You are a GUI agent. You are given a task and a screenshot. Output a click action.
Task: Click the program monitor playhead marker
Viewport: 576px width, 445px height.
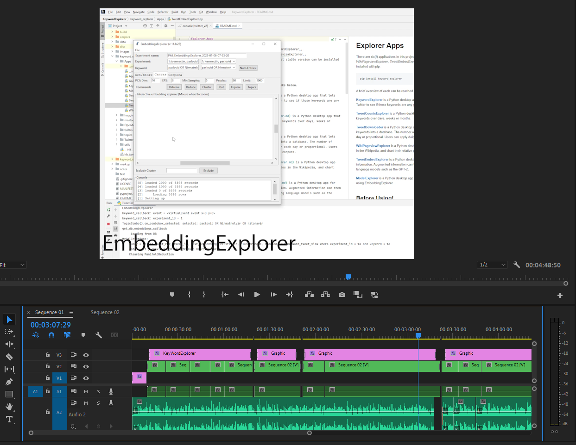click(348, 277)
